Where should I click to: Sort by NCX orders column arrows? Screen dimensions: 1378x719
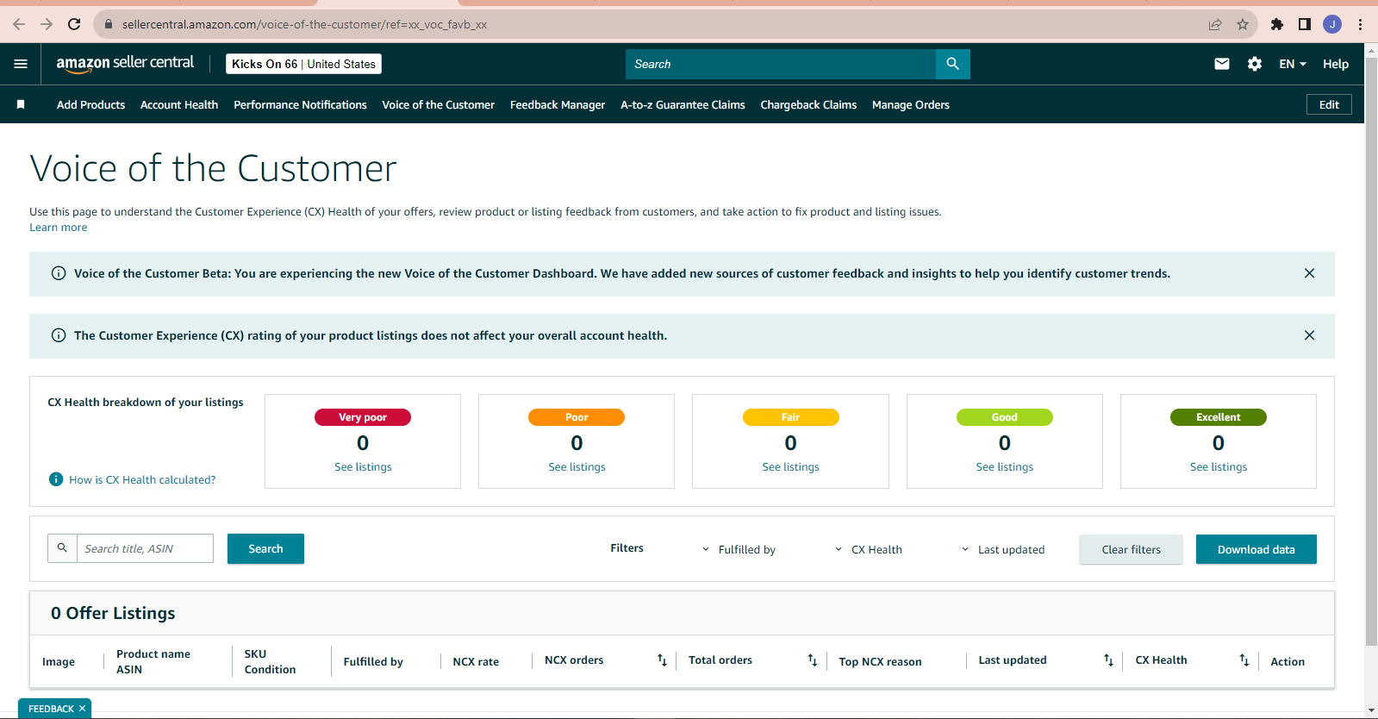coord(662,660)
